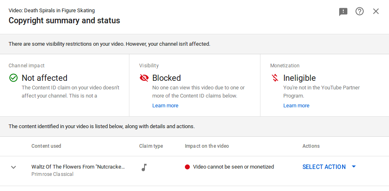This screenshot has width=389, height=191.
Task: Open the help question mark icon
Action: point(360,11)
